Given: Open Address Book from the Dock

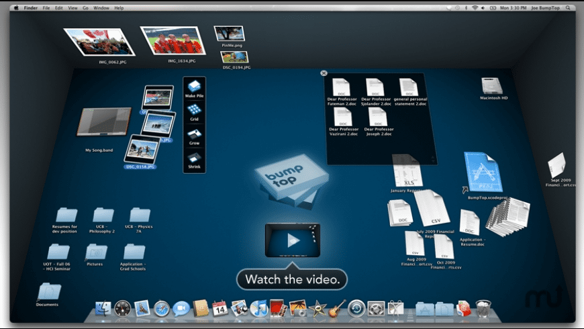Looking at the screenshot, I should click(201, 308).
